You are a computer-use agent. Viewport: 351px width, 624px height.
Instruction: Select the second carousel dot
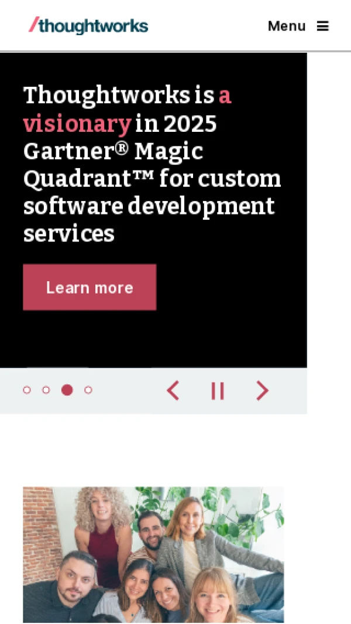click(46, 390)
